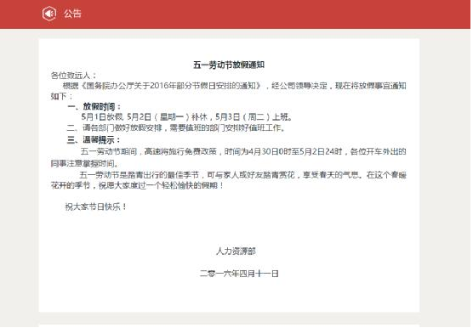Viewport: 473px width, 328px height.
Task: Click the line ending 轻松愉快的假期！
Action: 137,185
